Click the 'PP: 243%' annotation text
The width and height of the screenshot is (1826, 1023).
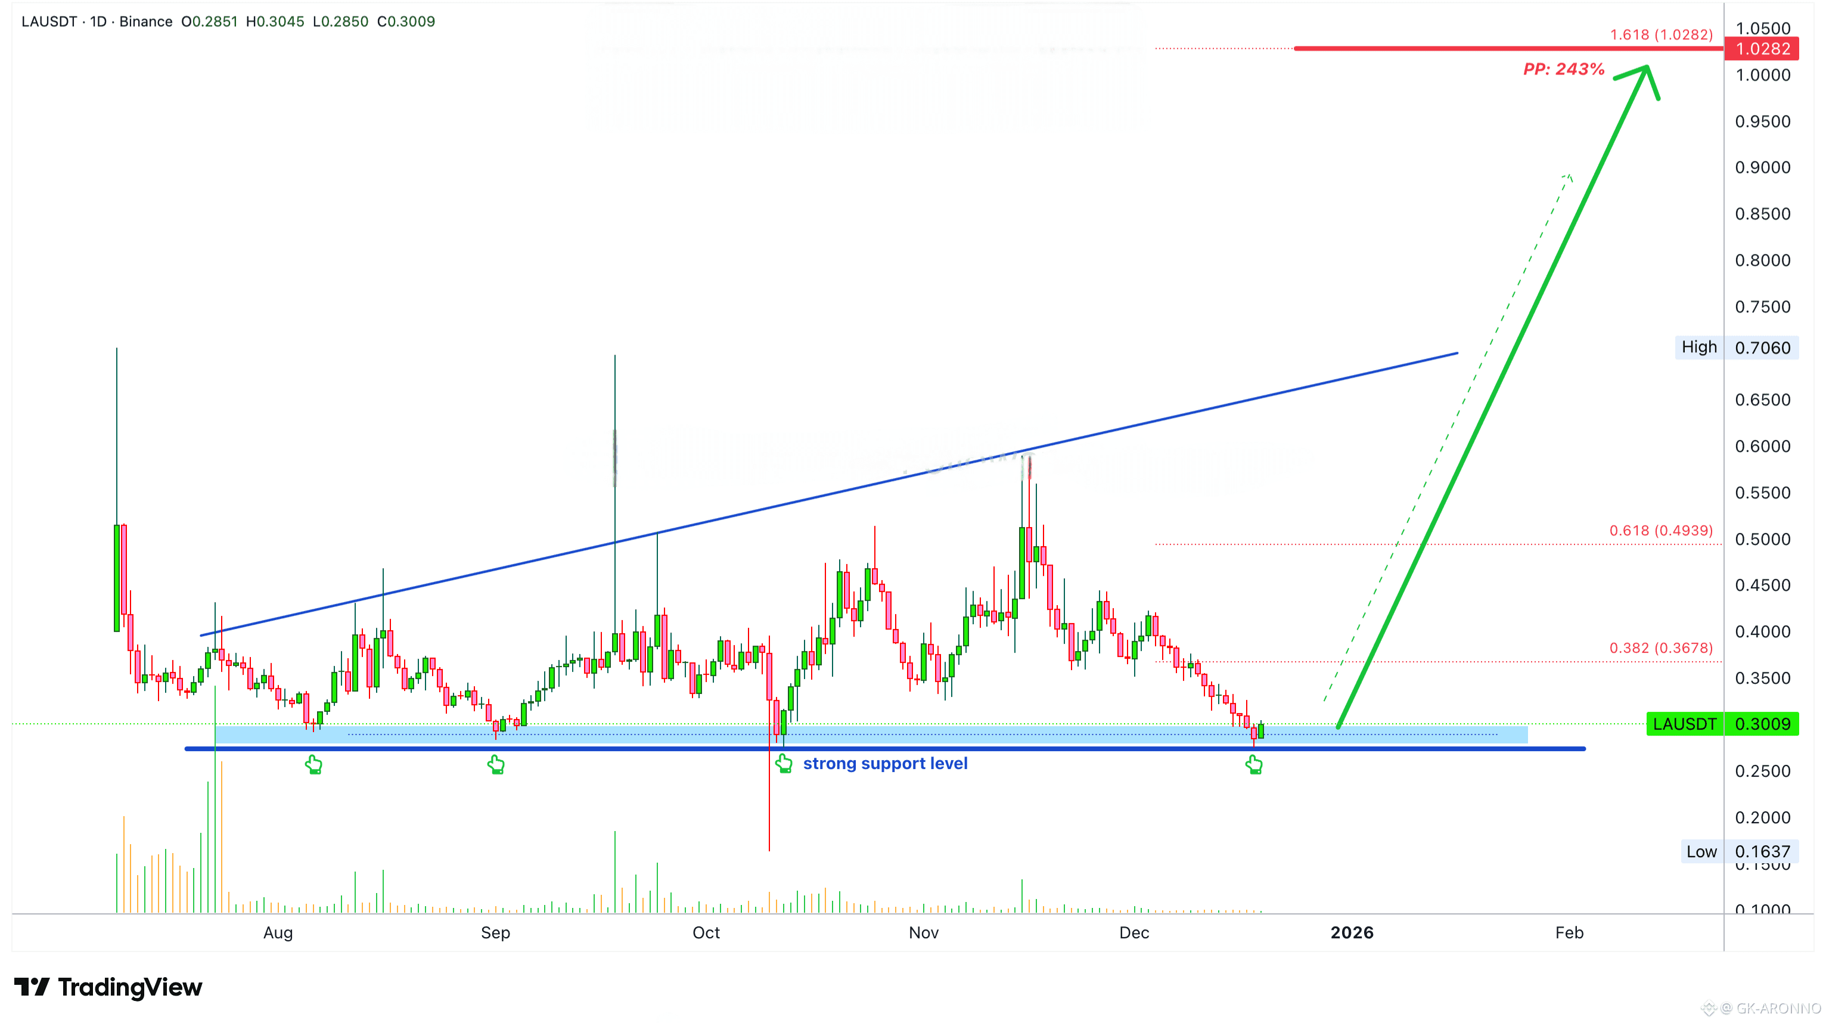pos(1563,70)
